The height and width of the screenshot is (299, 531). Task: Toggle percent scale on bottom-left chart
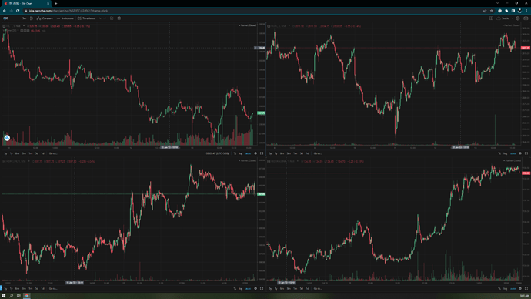click(235, 288)
